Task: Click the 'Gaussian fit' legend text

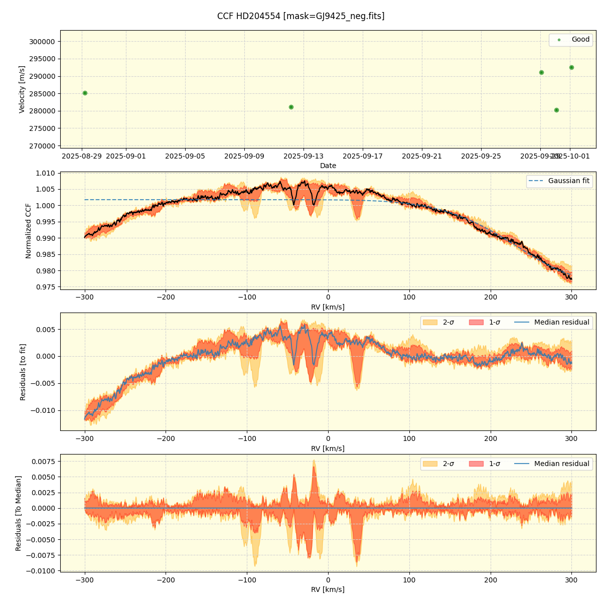Action: 568,181
